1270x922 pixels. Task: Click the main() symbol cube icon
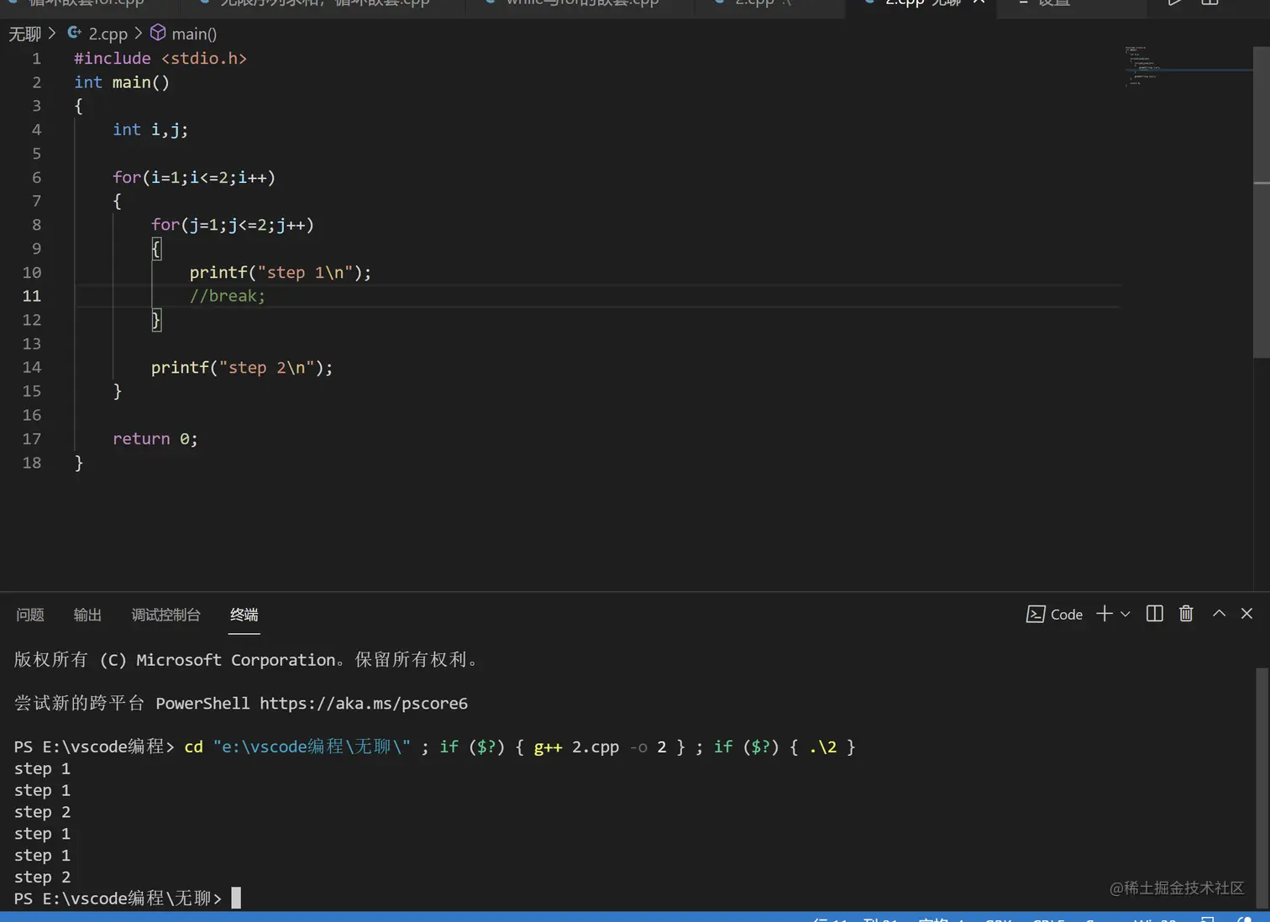click(x=158, y=33)
